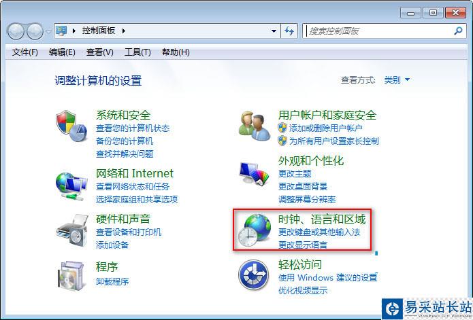Expand the 类别 view mode dropdown
This screenshot has width=473, height=320.
coord(397,79)
